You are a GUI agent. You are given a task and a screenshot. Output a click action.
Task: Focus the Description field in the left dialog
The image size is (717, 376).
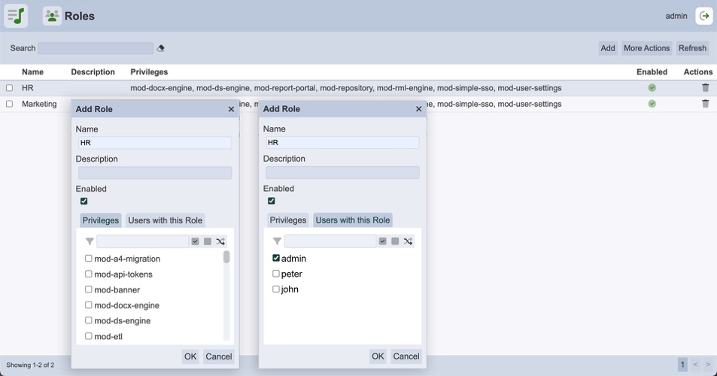tap(155, 173)
